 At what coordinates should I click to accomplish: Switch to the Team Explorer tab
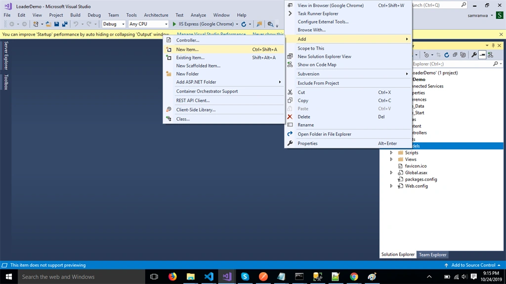432,255
